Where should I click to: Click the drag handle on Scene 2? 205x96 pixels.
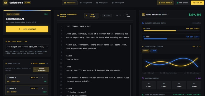pyautogui.click(x=8, y=88)
